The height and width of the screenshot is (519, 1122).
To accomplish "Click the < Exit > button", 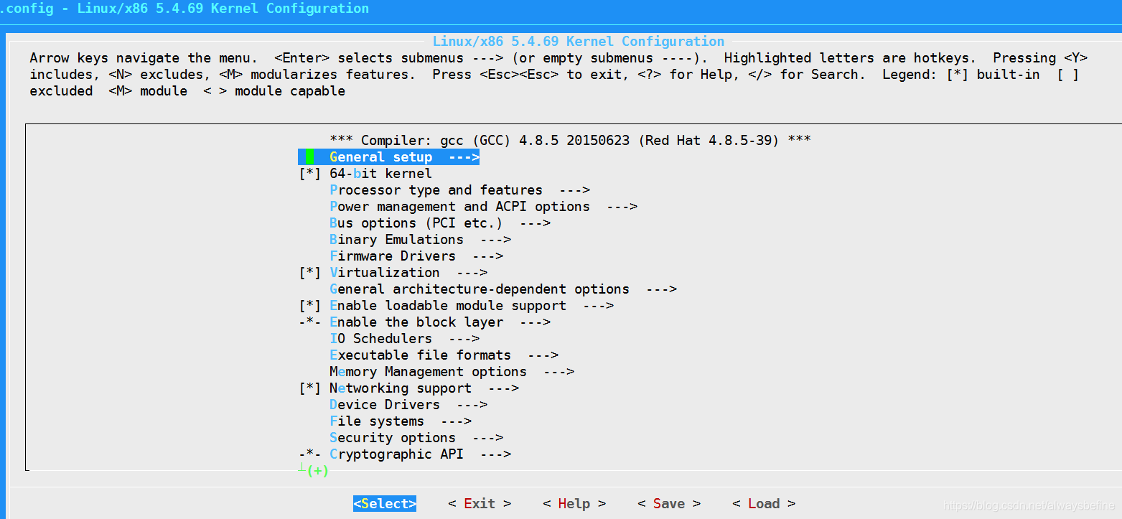I will click(480, 504).
